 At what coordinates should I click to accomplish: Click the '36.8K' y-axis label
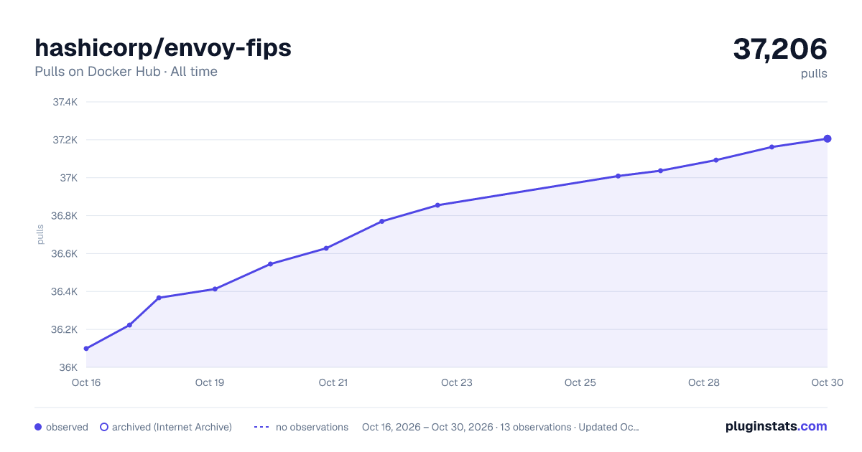click(65, 216)
